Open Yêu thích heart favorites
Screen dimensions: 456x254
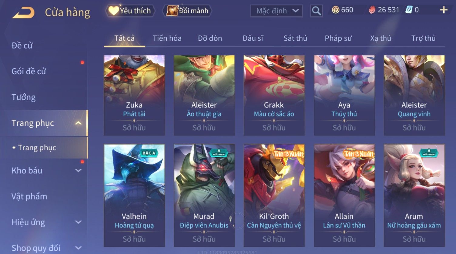[130, 11]
